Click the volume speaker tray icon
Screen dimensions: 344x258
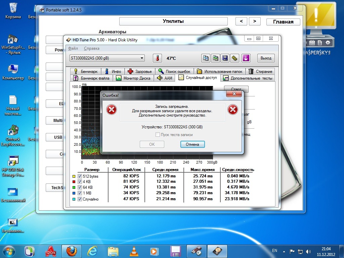pos(308,251)
